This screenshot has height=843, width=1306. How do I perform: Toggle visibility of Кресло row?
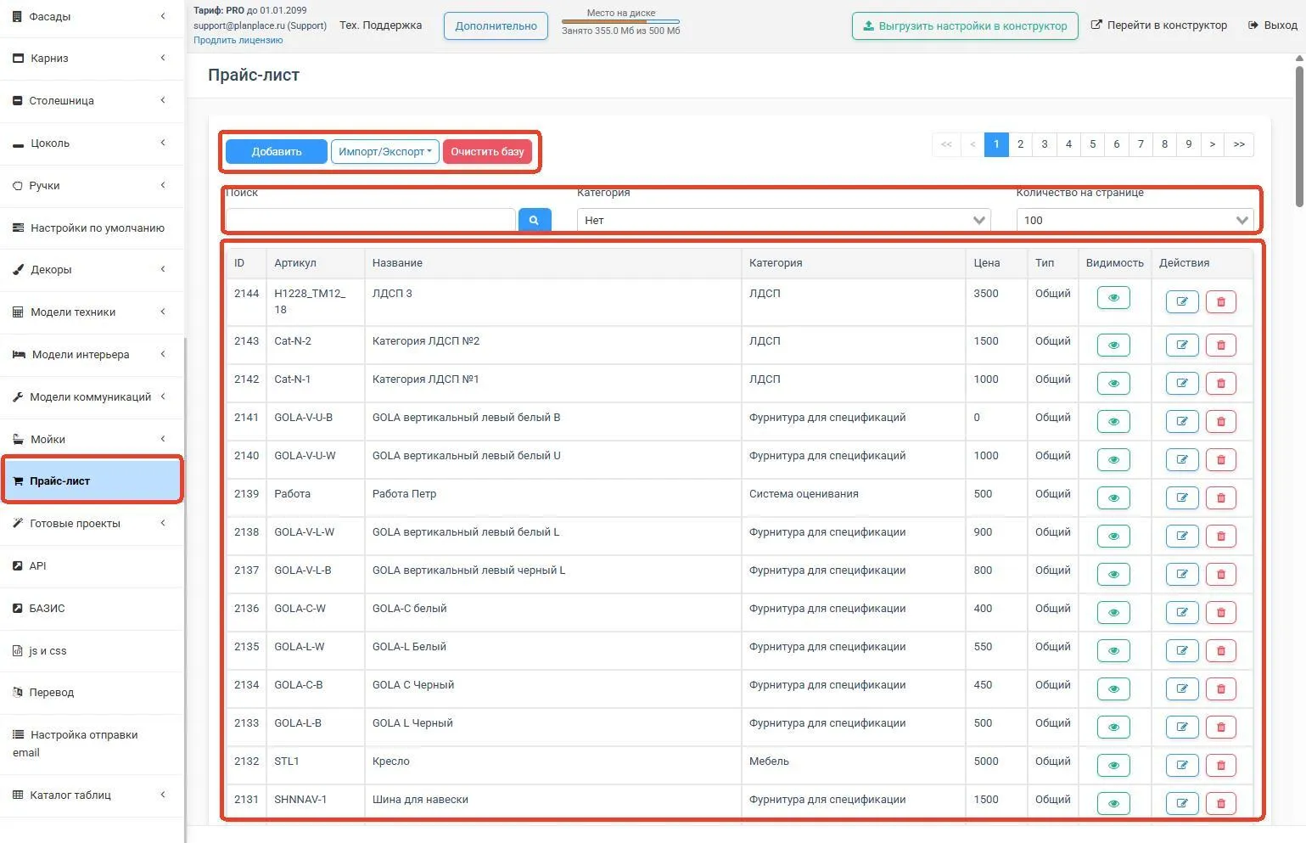(1113, 765)
